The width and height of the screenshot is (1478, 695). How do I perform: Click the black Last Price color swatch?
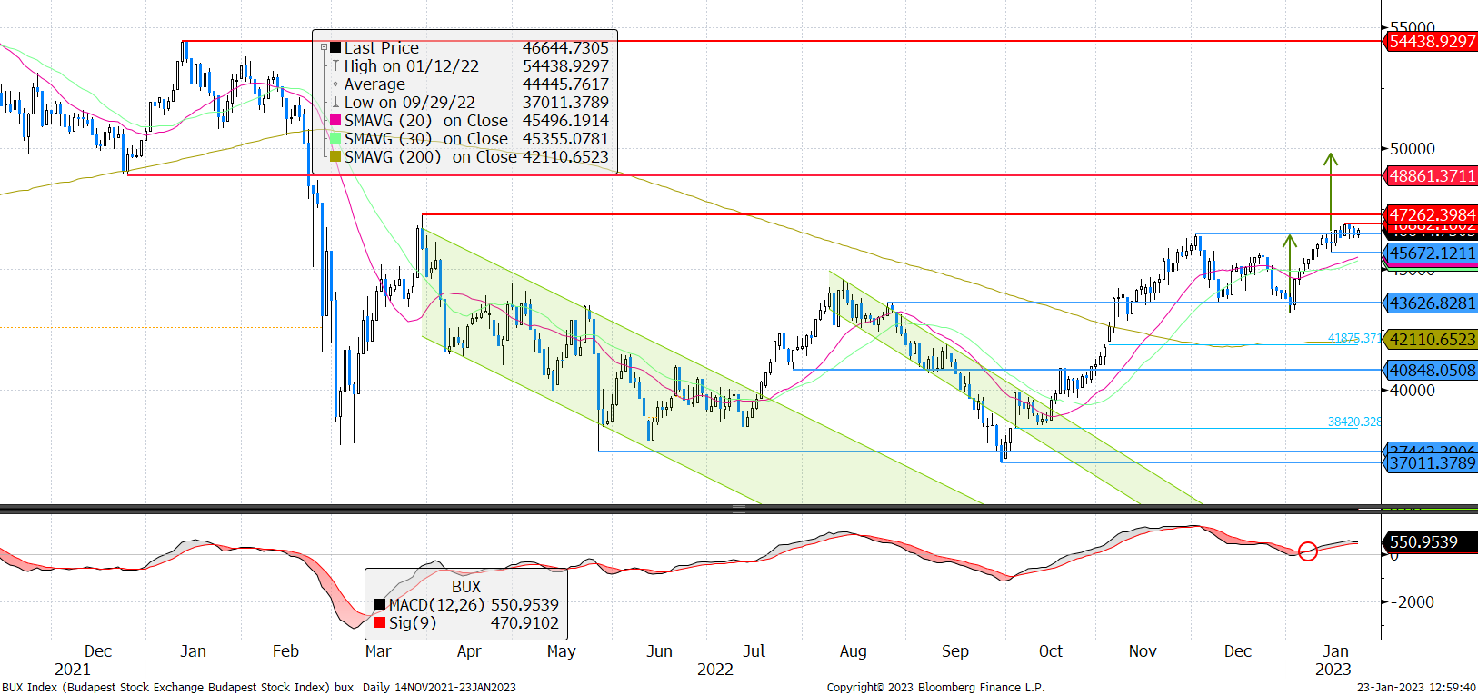(x=335, y=47)
